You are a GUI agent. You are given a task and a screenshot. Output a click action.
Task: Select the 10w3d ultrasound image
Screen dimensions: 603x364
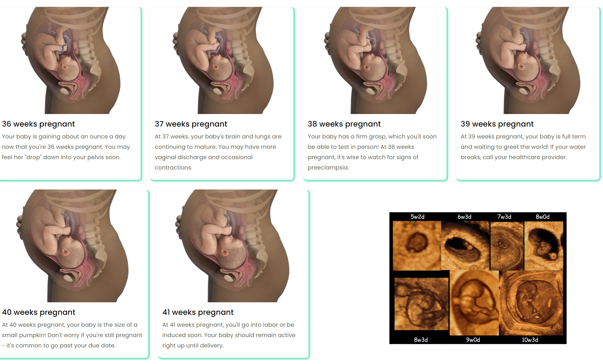pos(531,303)
